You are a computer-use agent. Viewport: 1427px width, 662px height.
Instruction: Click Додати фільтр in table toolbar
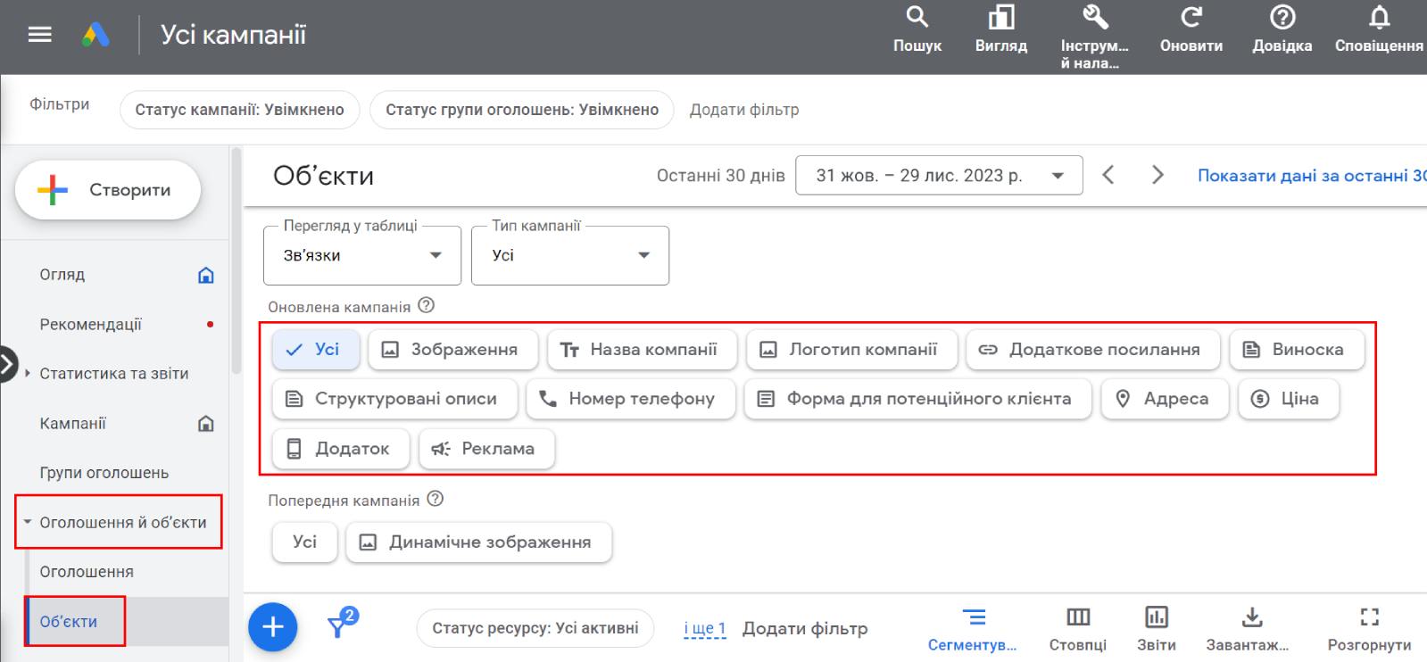pyautogui.click(x=805, y=629)
